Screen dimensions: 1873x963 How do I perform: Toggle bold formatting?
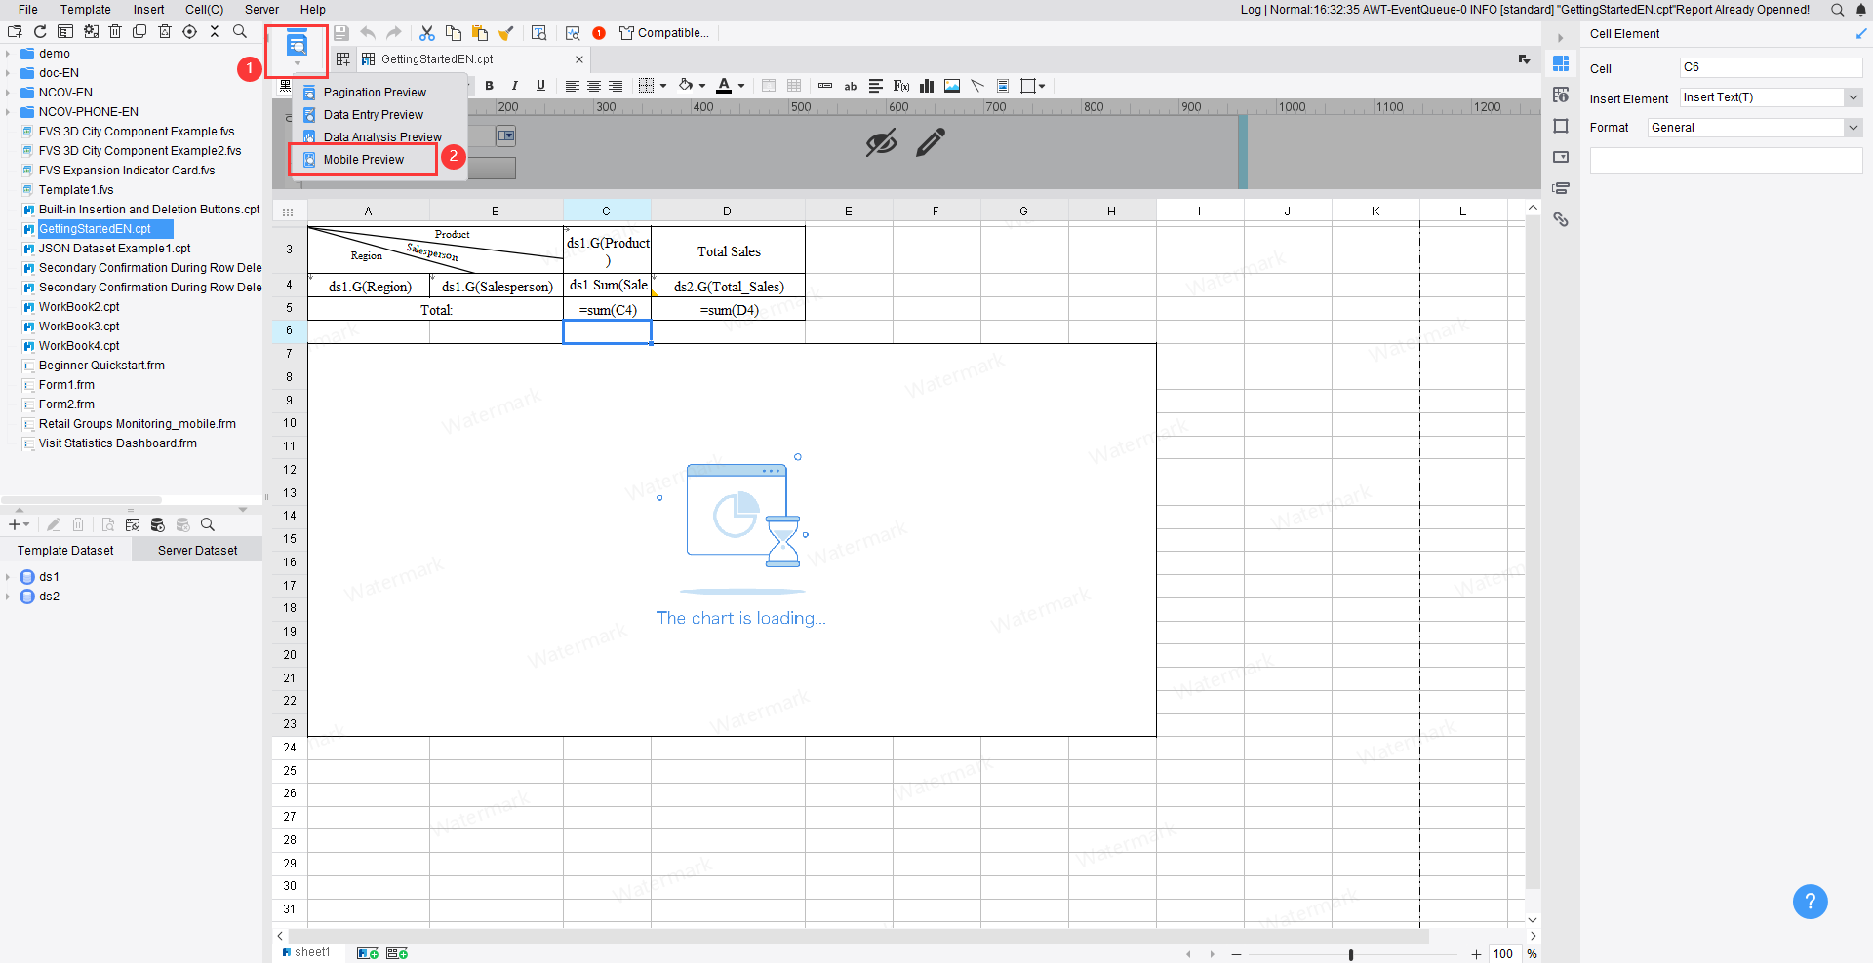pos(490,86)
